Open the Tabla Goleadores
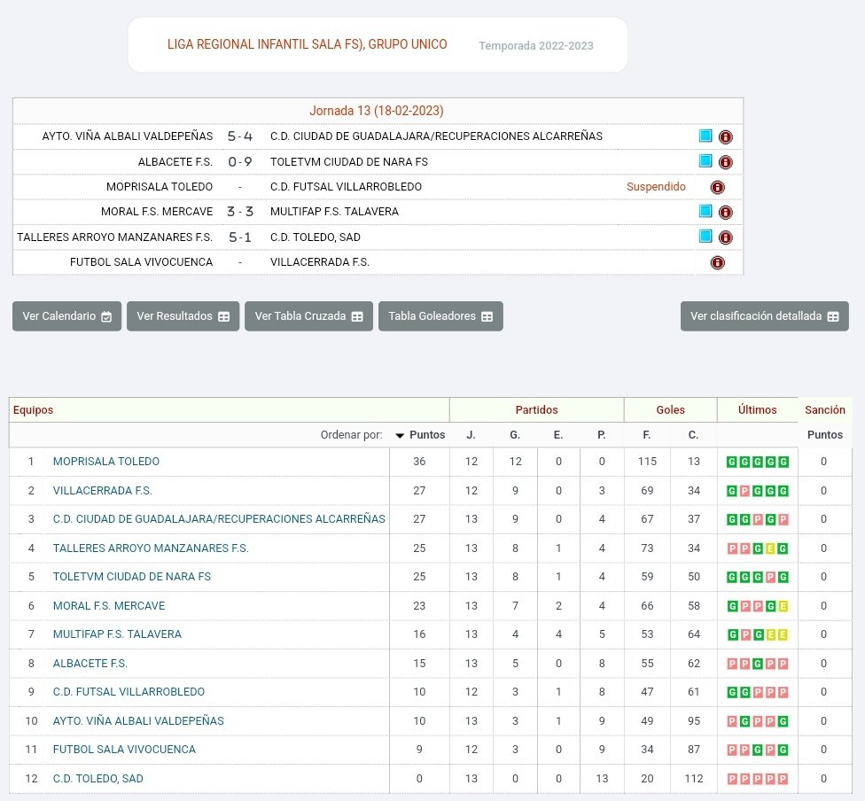The height and width of the screenshot is (801, 865). pos(440,316)
